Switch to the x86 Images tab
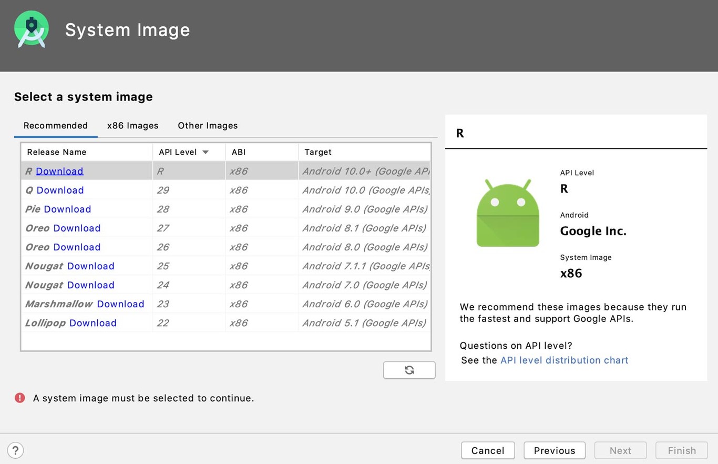Image resolution: width=718 pixels, height=464 pixels. coord(132,125)
